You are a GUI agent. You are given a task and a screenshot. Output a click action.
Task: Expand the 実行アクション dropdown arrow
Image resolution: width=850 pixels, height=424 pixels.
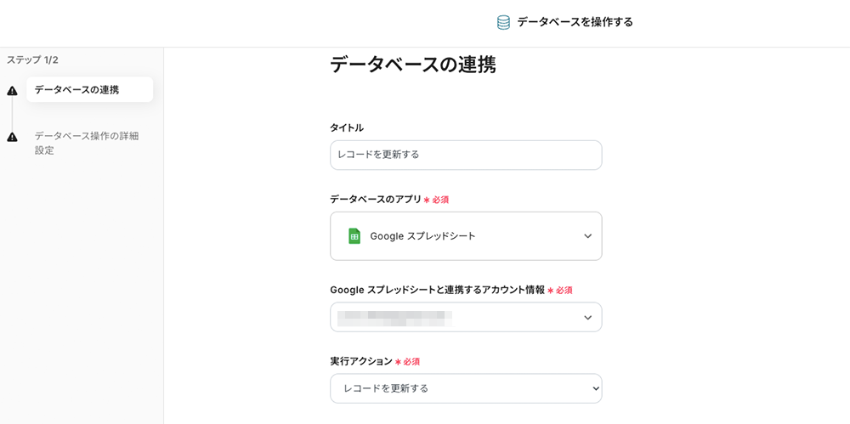[x=594, y=388]
